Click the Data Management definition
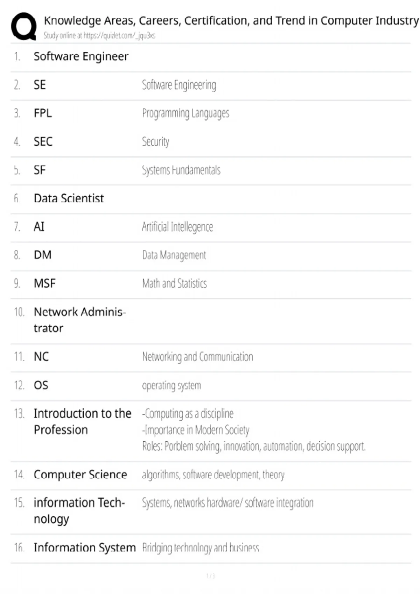 point(174,255)
